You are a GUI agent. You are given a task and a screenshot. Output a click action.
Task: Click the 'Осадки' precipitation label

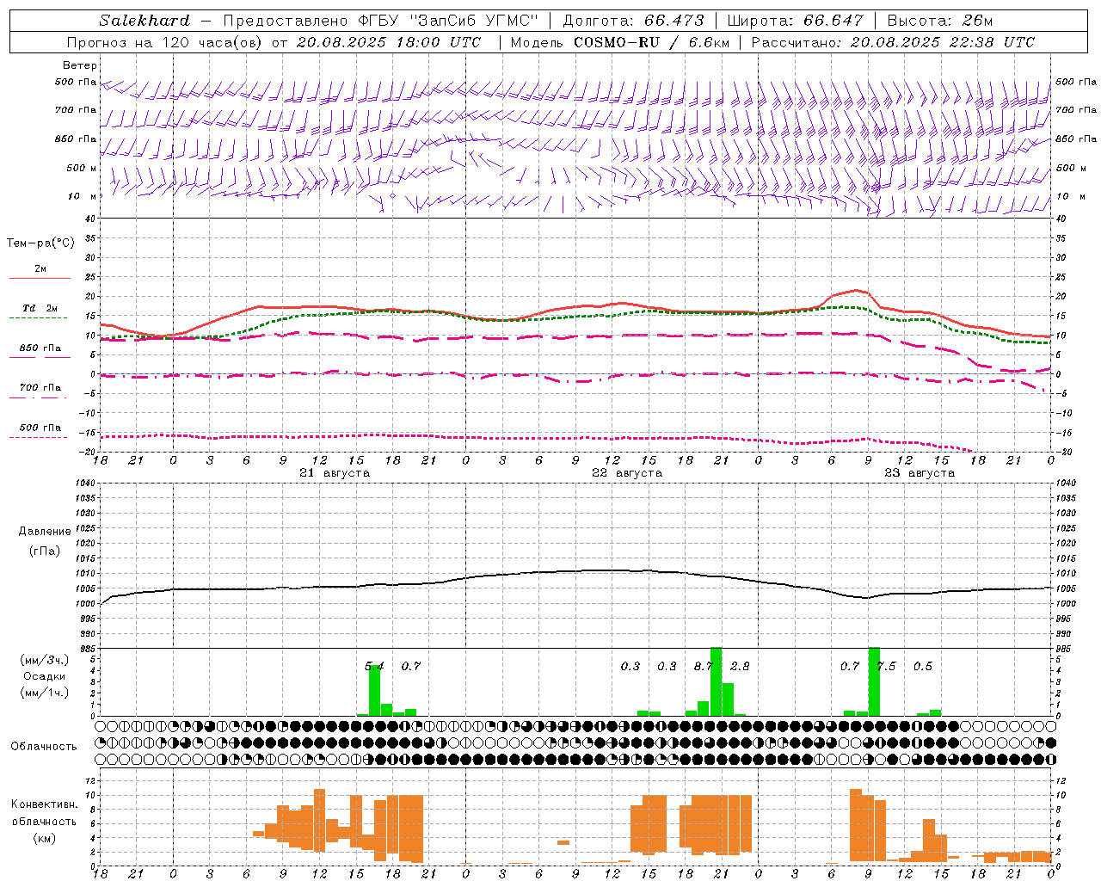click(45, 676)
